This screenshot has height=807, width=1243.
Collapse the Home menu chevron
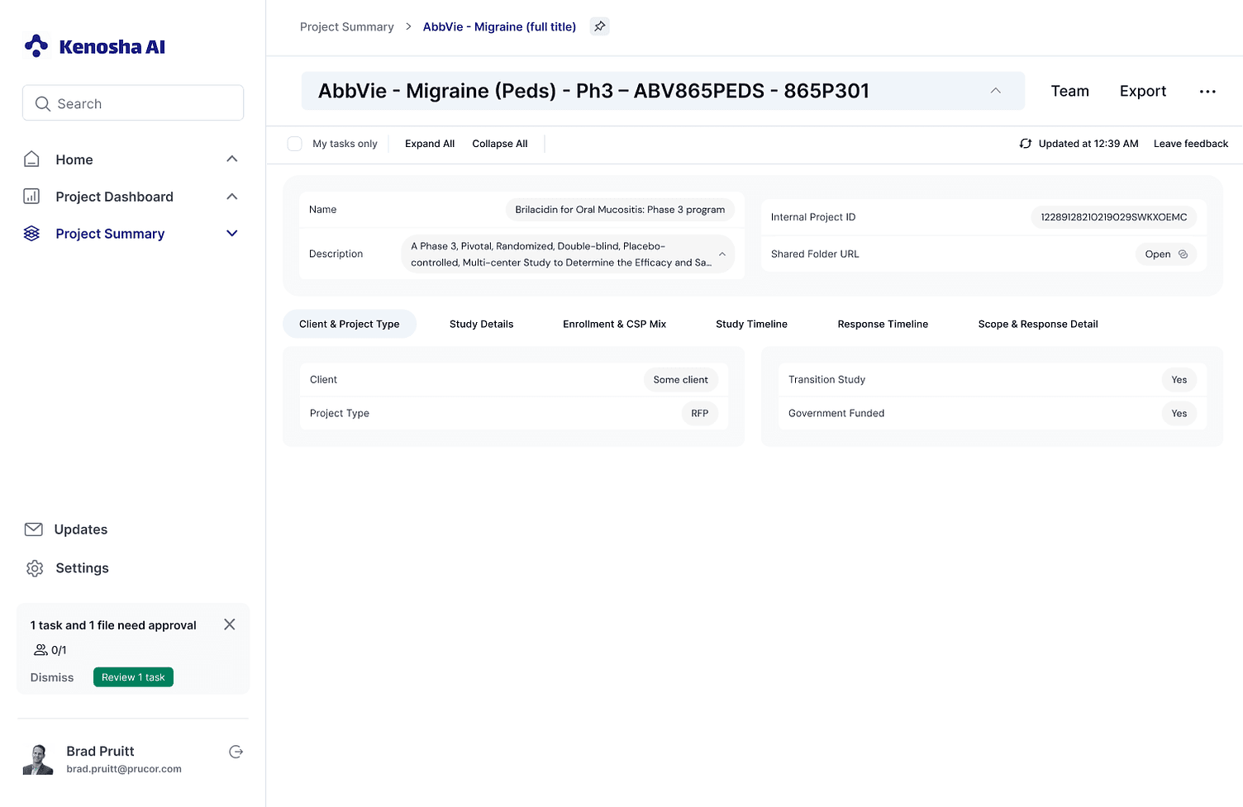(232, 159)
